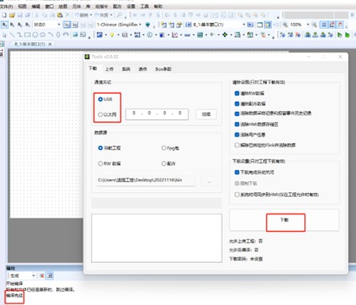Screen dimensions: 356x305
Task: Open the 100% zoom level dropdown
Action: (x=300, y=25)
